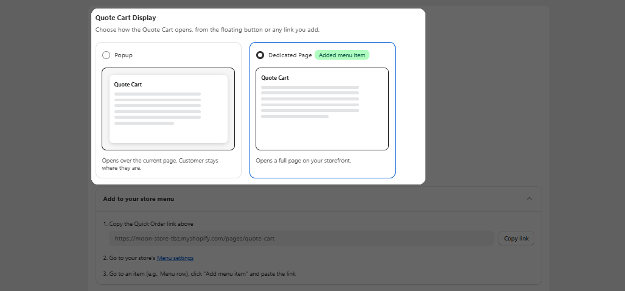This screenshot has width=625, height=291.
Task: Click the Added menu item badge
Action: pyautogui.click(x=342, y=55)
